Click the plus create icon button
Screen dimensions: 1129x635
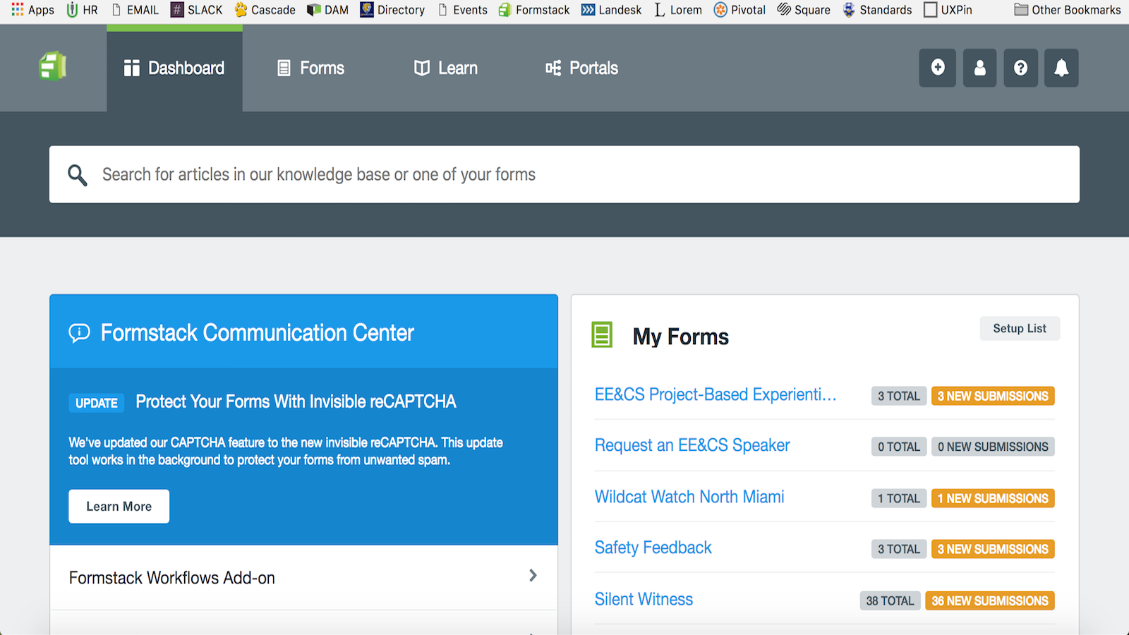(937, 68)
